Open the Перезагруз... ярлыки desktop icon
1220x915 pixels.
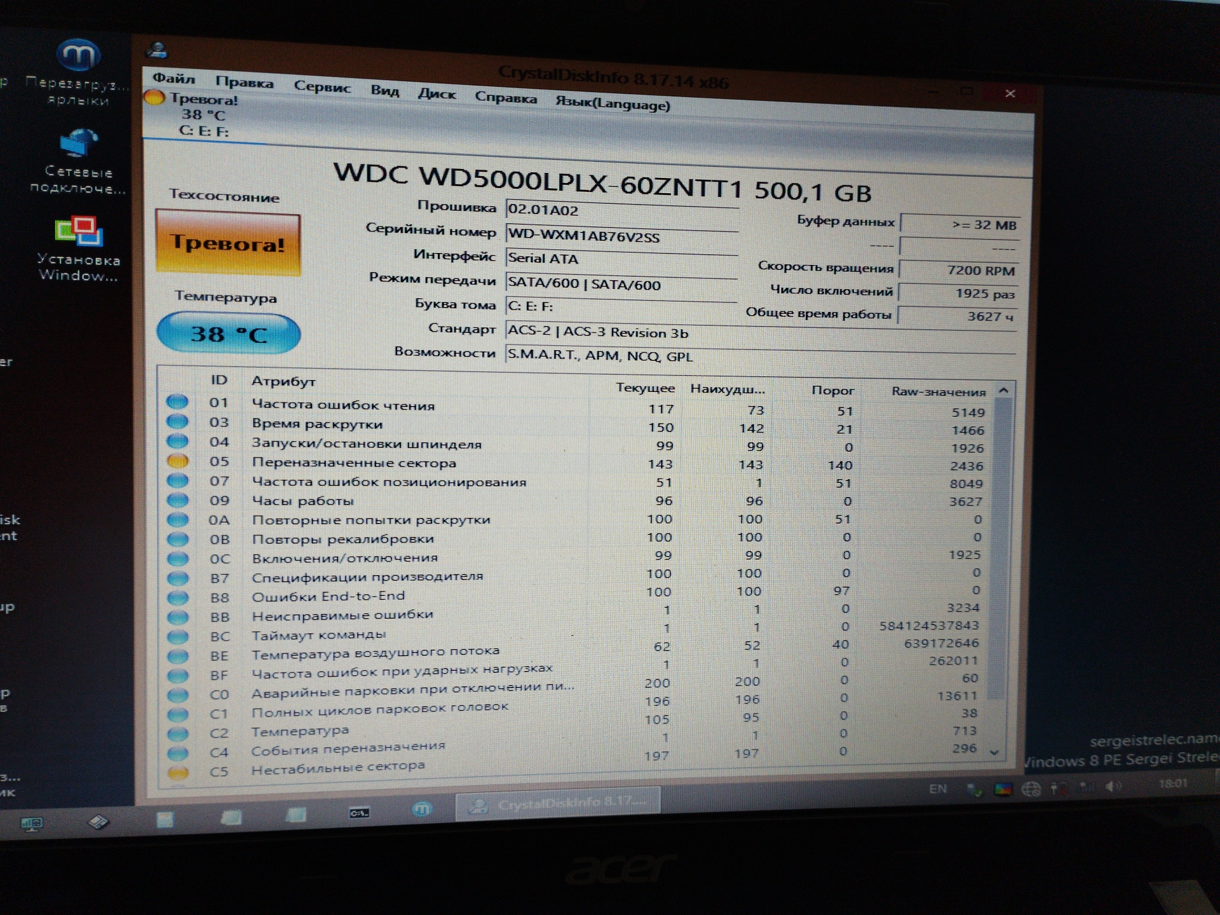[78, 71]
